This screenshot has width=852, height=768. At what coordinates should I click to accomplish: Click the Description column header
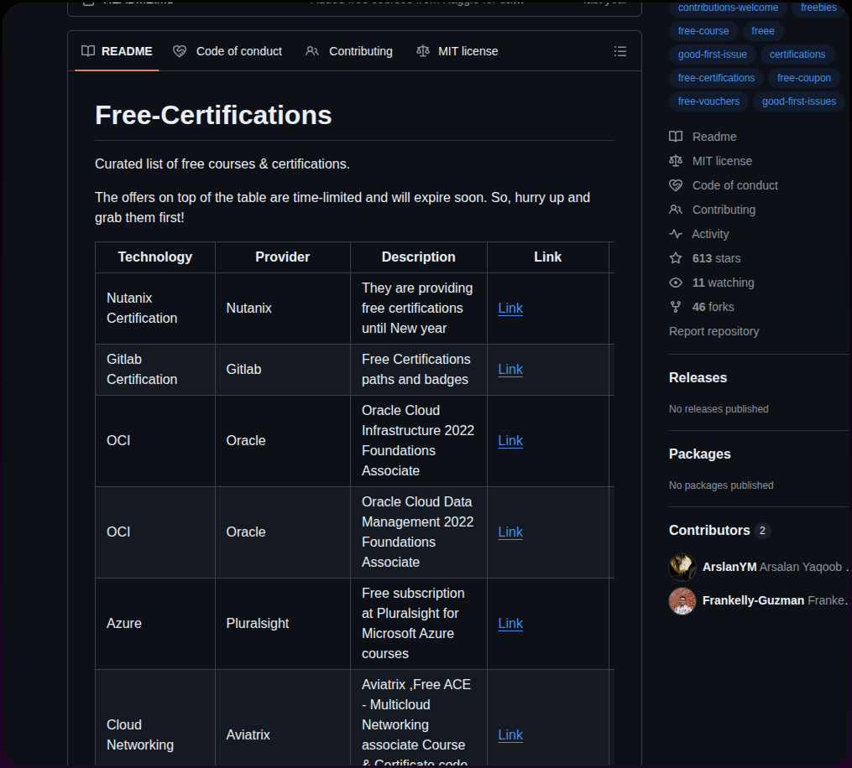coord(418,257)
